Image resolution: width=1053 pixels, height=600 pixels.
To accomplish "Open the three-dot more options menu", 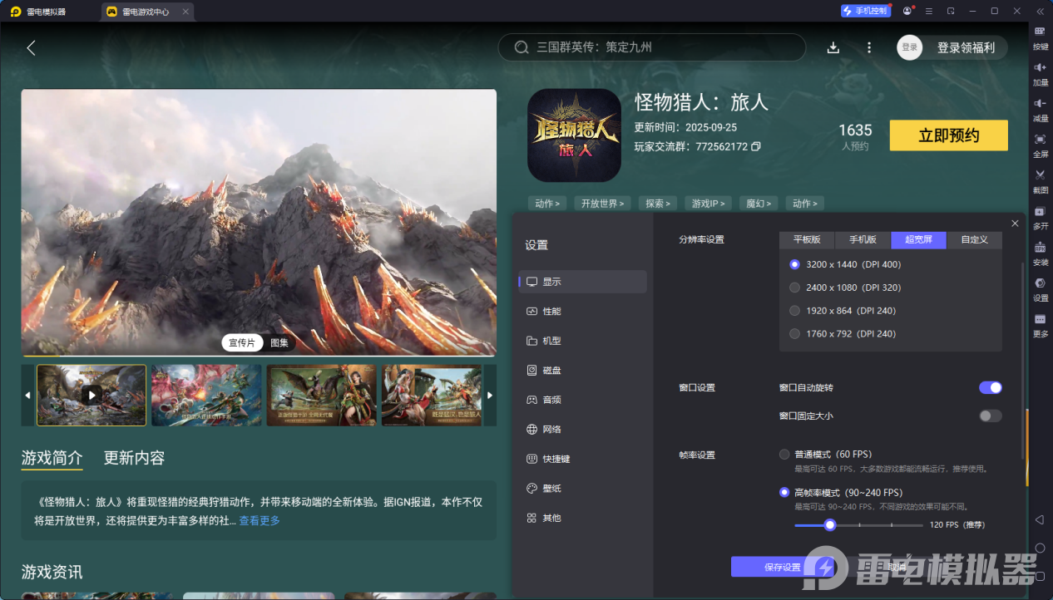I will coord(869,47).
